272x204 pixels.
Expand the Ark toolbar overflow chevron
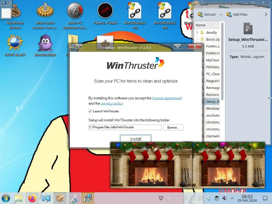click(266, 14)
